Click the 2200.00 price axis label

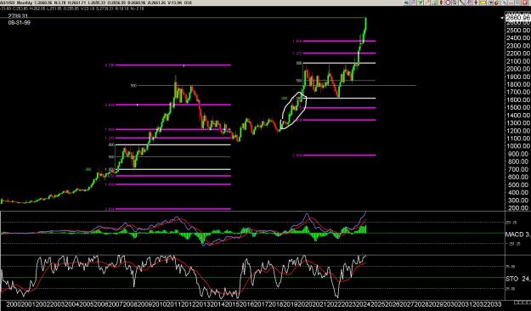click(518, 54)
